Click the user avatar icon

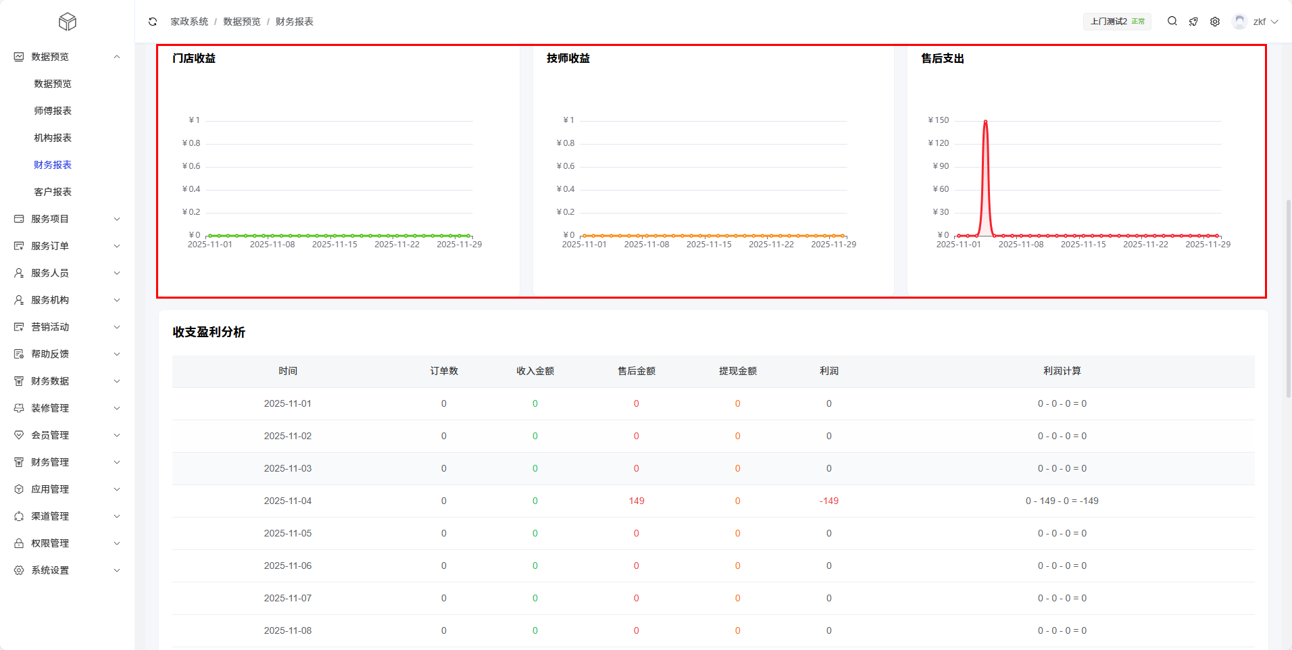click(x=1239, y=22)
